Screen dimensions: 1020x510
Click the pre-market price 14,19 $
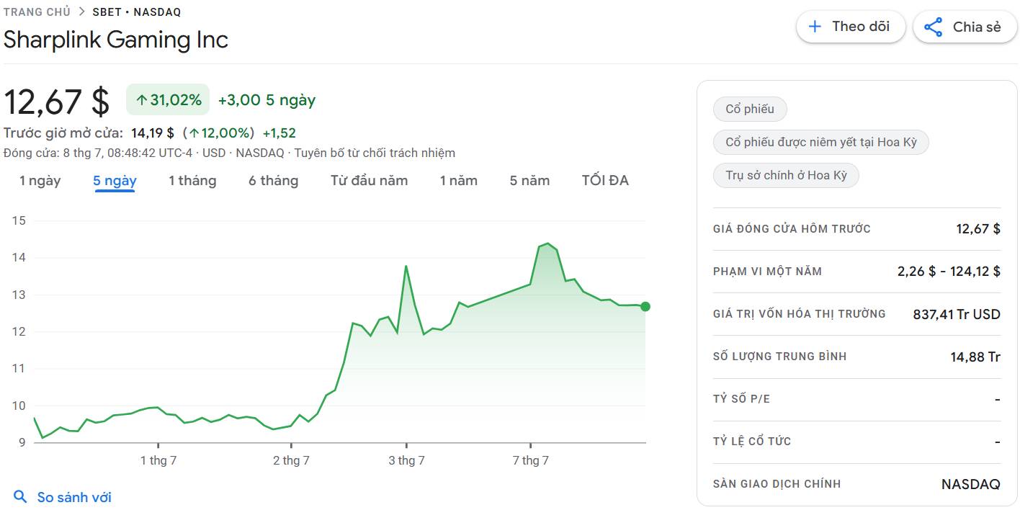pos(153,133)
